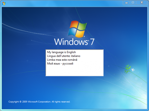Click the Windows 7 flag logo
Image resolution: width=149 pixels, height=111 pixels.
click(77, 29)
